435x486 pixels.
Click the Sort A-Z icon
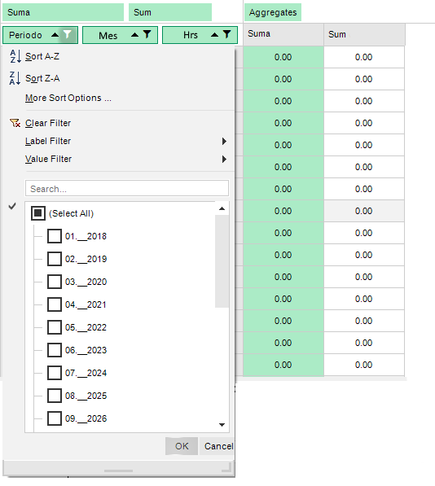pyautogui.click(x=15, y=56)
